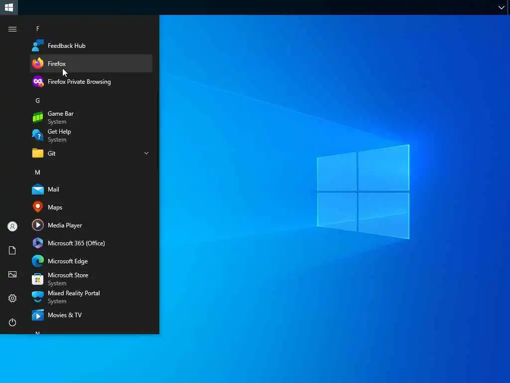This screenshot has height=383, width=510.
Task: Jump to letter F section header
Action: tap(38, 28)
